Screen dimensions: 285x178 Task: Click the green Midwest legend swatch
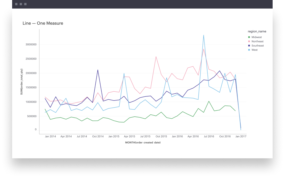pyautogui.click(x=249, y=37)
